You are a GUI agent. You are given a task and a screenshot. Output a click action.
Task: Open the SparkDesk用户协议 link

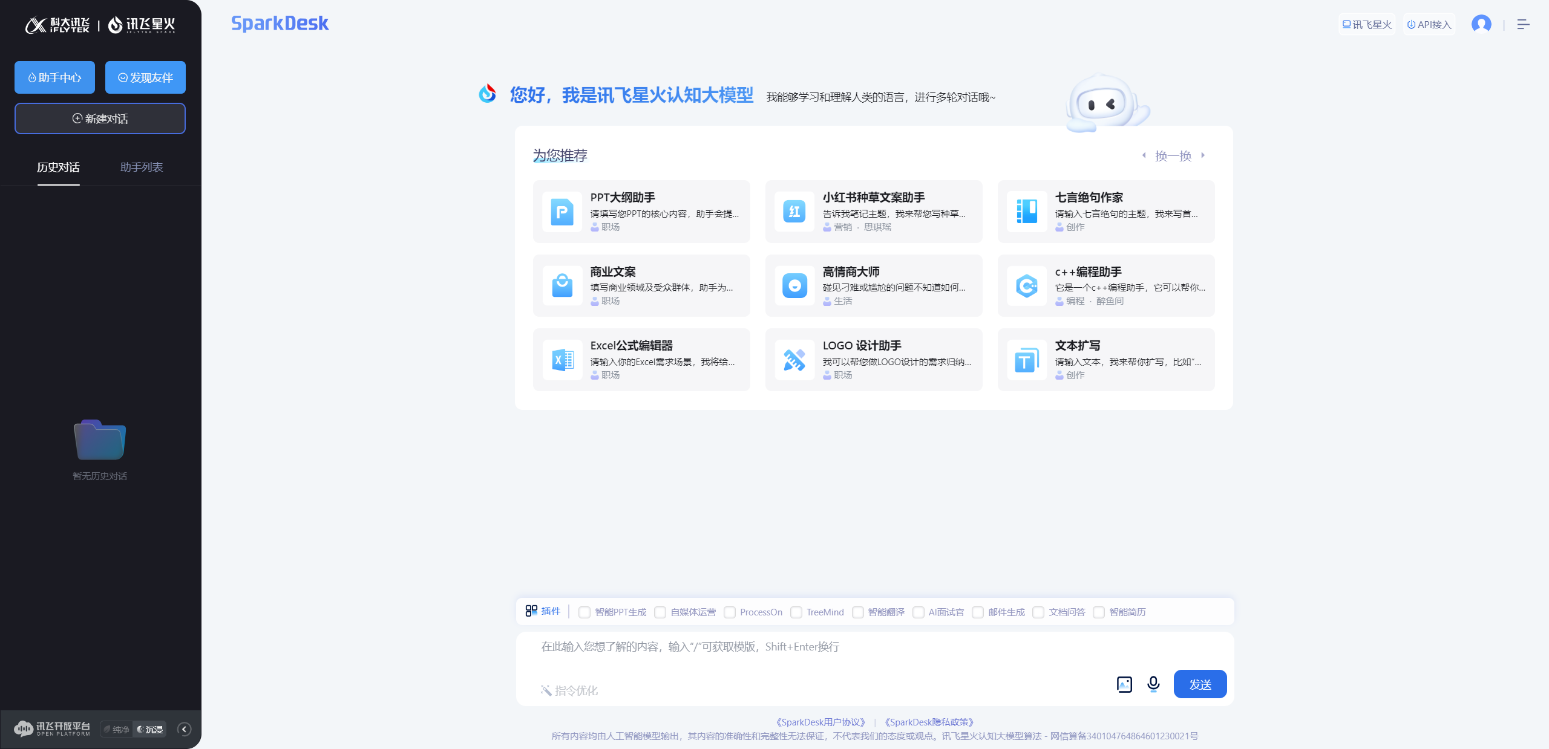click(x=820, y=722)
